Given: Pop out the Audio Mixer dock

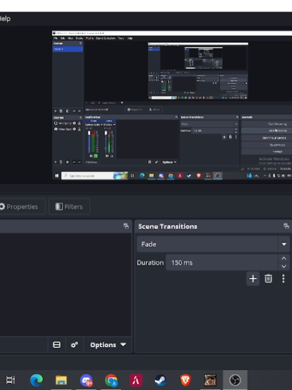Looking at the screenshot, I should pos(126,226).
